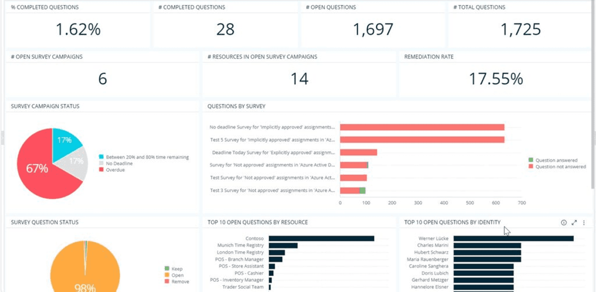596x292 pixels.
Task: Open the more options menu of the Identity widget
Action: pos(584,222)
